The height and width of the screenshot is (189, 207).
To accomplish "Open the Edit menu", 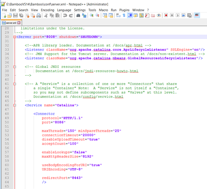I will point(13,10).
